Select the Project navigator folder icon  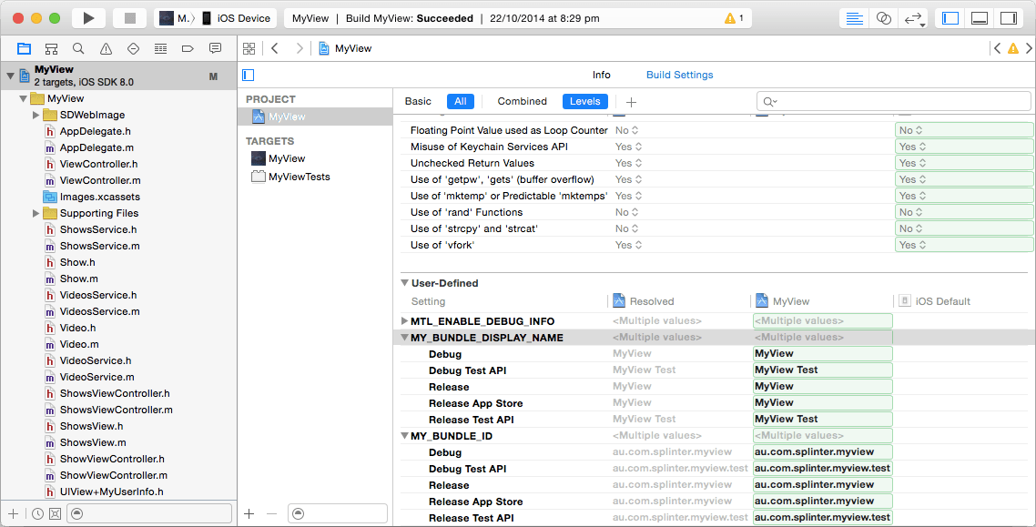pos(24,48)
